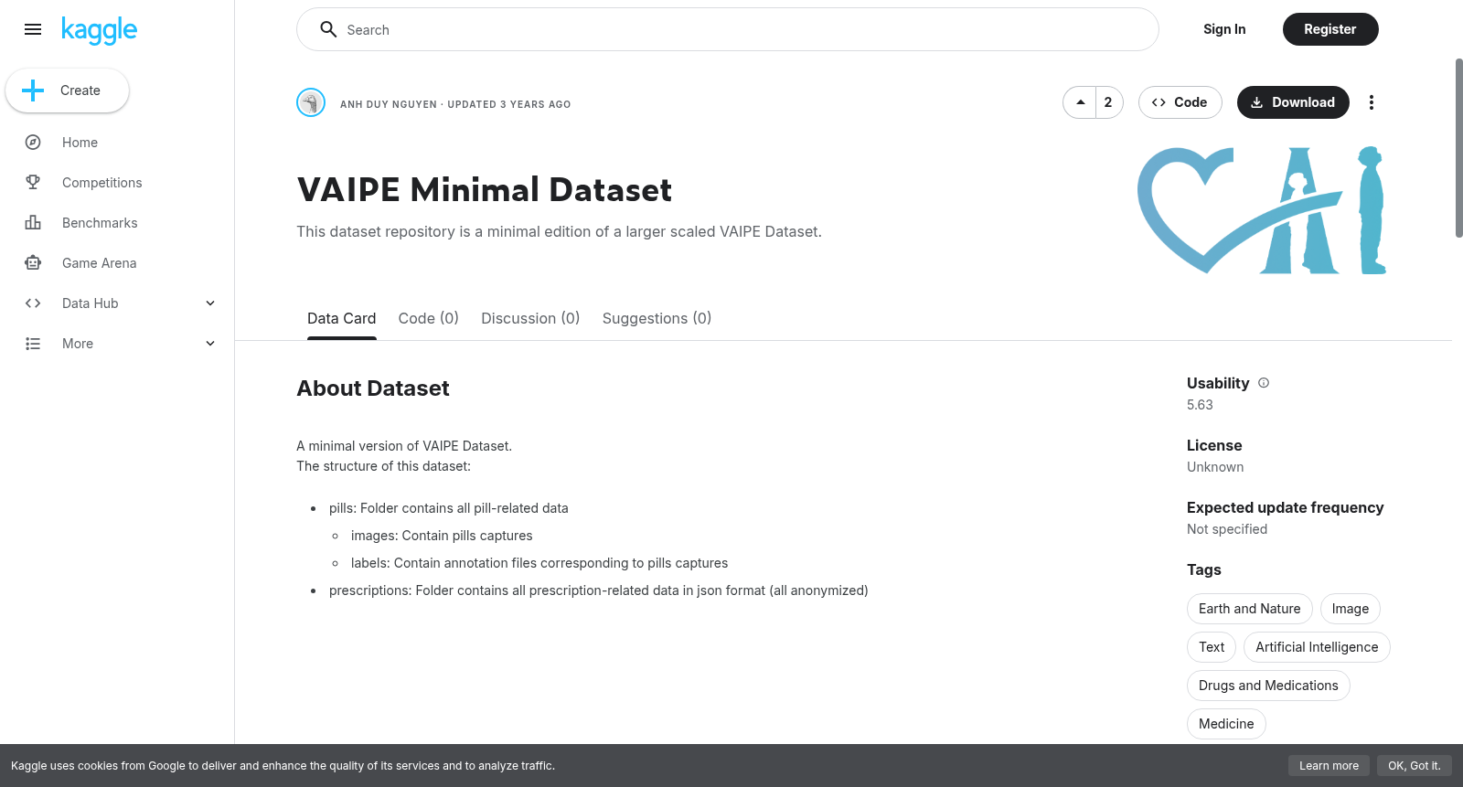Click the Register button
This screenshot has width=1463, height=787.
[x=1330, y=29]
